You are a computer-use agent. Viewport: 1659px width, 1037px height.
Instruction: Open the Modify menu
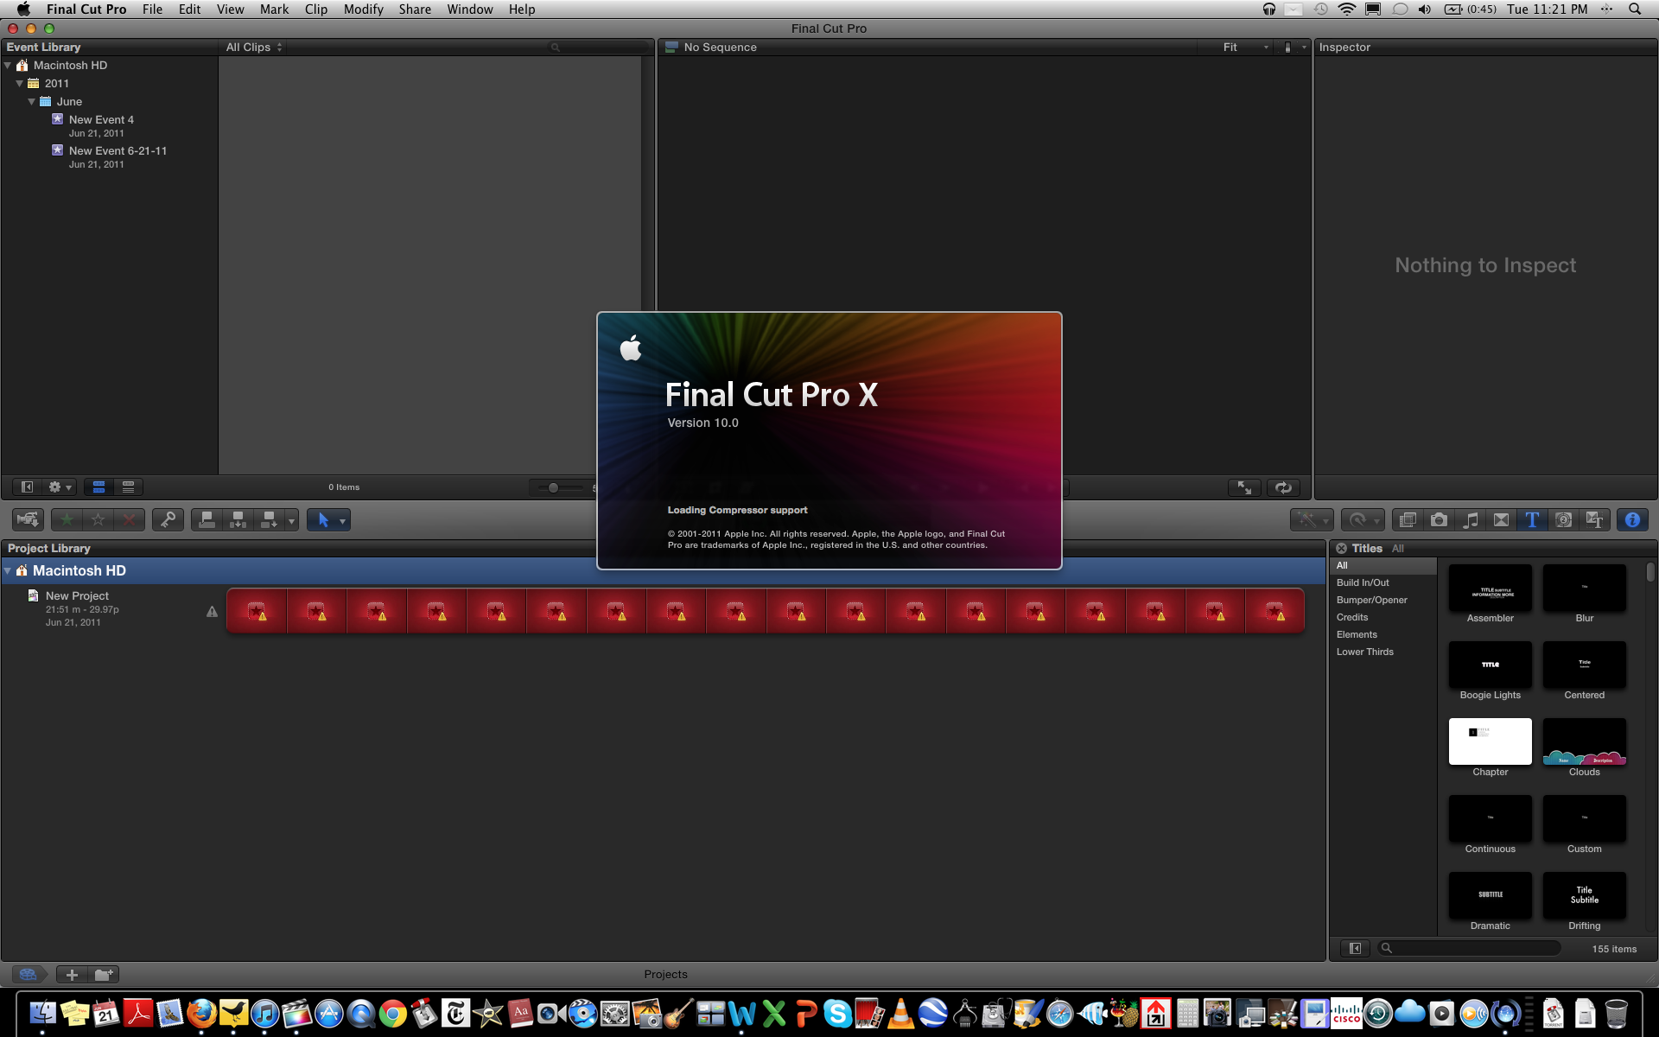363,9
